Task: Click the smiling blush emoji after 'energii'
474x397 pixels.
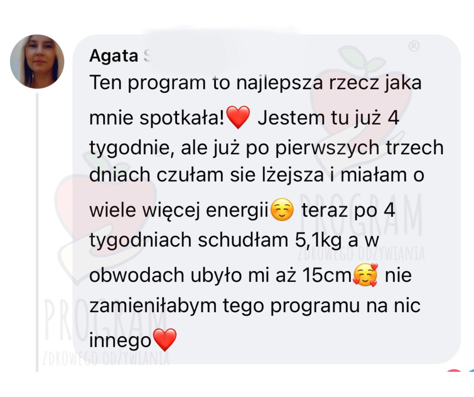Action: coord(282,210)
